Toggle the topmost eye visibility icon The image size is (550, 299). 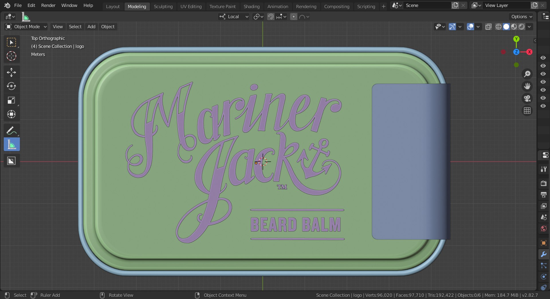pyautogui.click(x=543, y=58)
